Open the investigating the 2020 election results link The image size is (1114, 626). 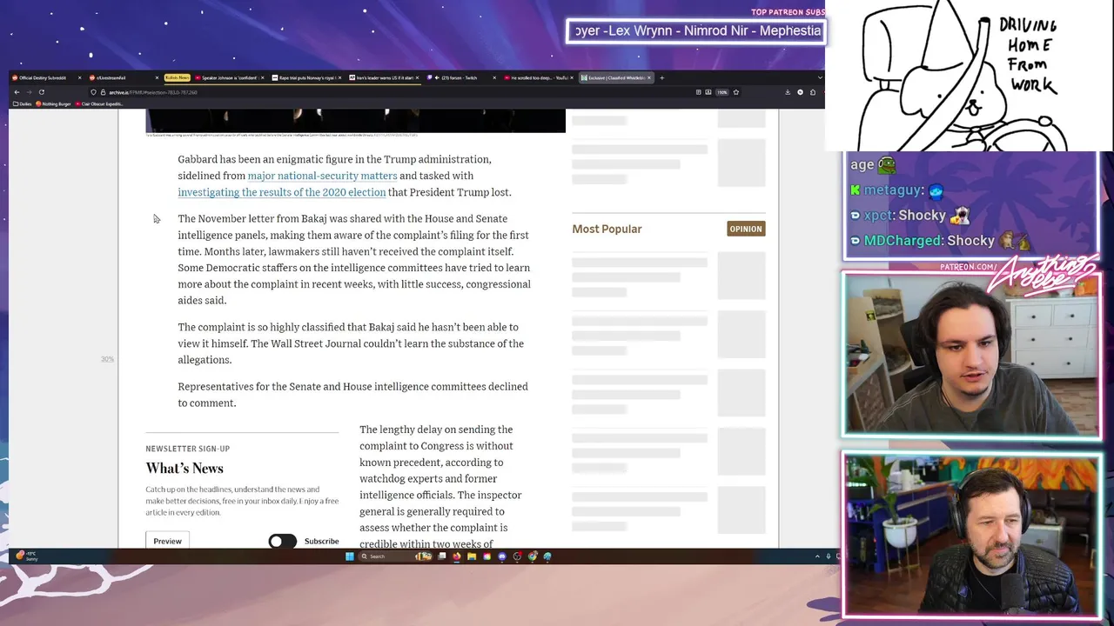282,192
